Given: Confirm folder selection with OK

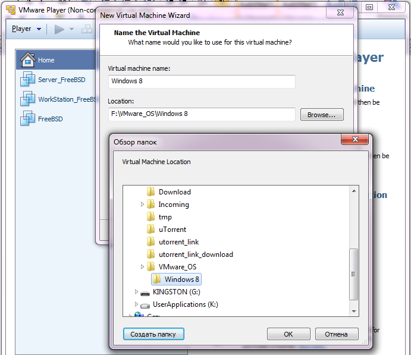Looking at the screenshot, I should 288,334.
